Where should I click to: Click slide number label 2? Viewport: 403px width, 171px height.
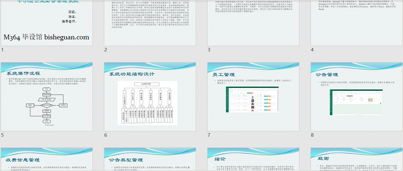click(106, 50)
